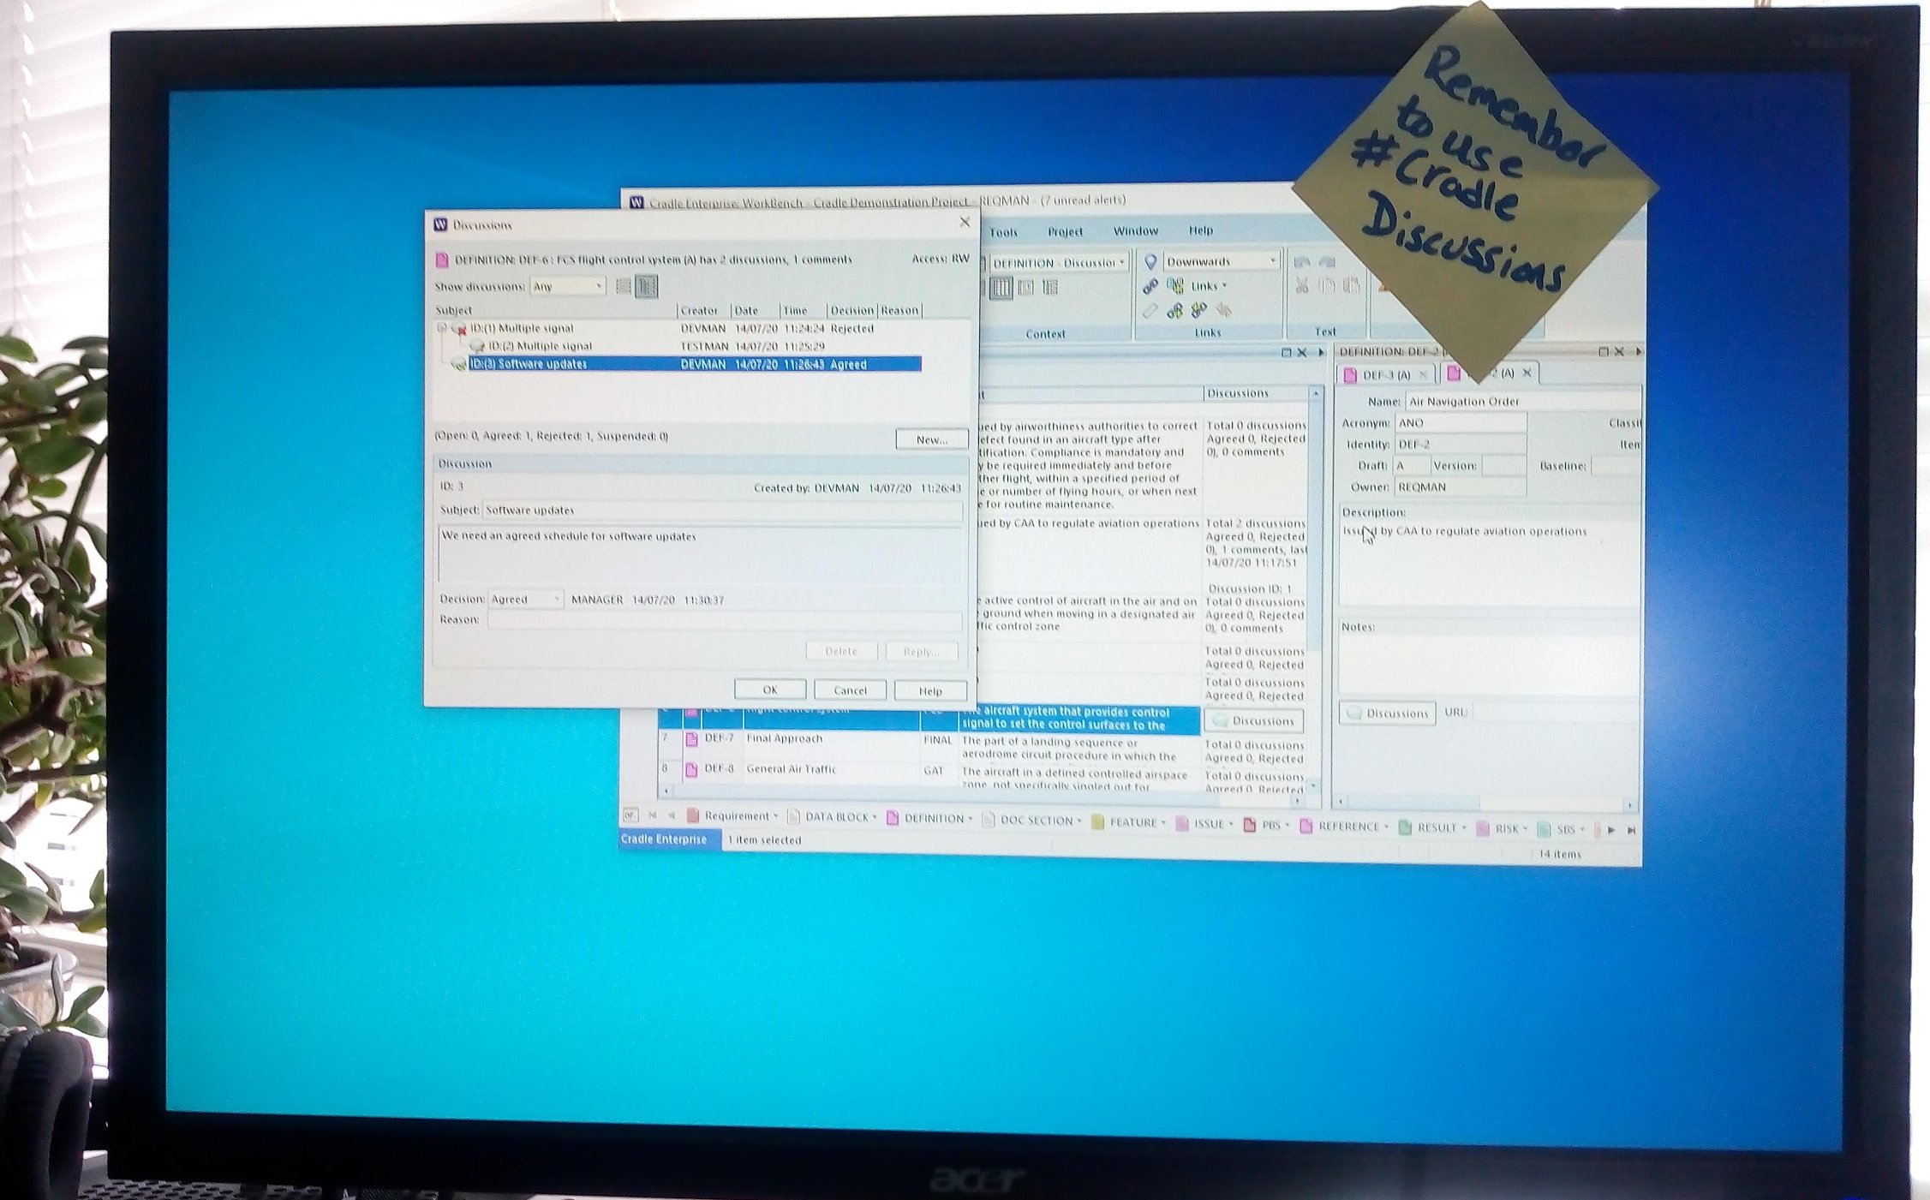
Task: Click the DEF-8 definition item icon
Action: (x=691, y=769)
